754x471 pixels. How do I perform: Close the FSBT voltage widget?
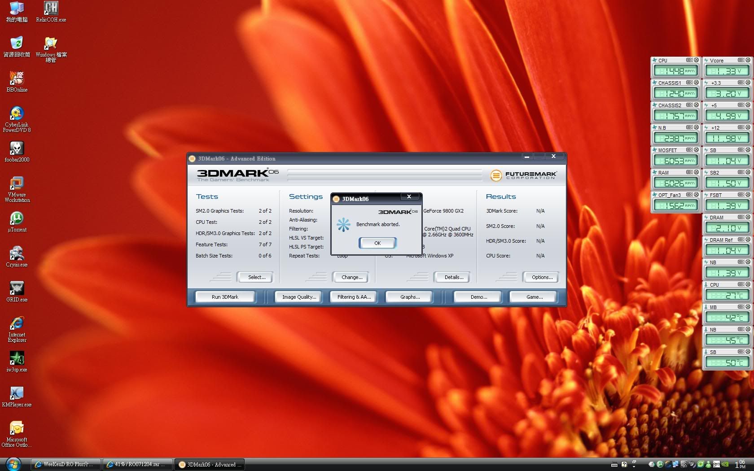tap(748, 195)
